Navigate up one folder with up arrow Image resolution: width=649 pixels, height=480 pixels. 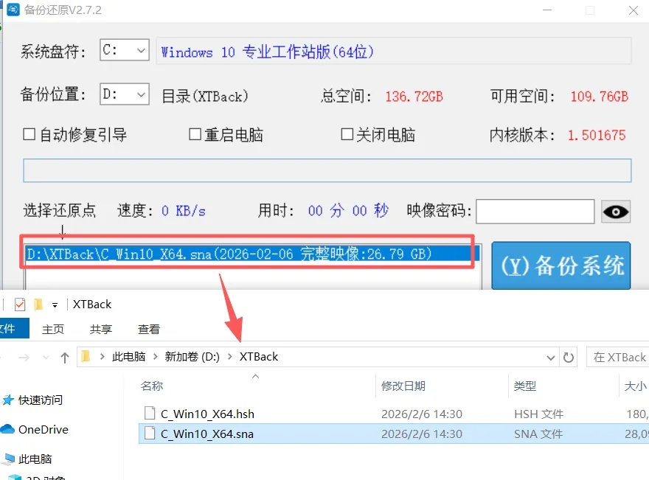click(x=66, y=356)
